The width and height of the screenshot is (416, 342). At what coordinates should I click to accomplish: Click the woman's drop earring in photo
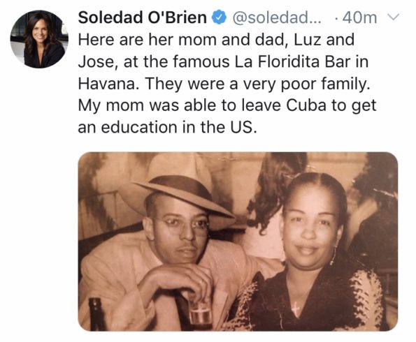click(332, 255)
